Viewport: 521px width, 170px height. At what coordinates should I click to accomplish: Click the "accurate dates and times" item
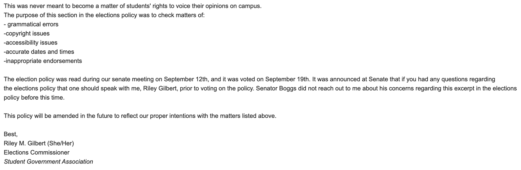pos(39,52)
